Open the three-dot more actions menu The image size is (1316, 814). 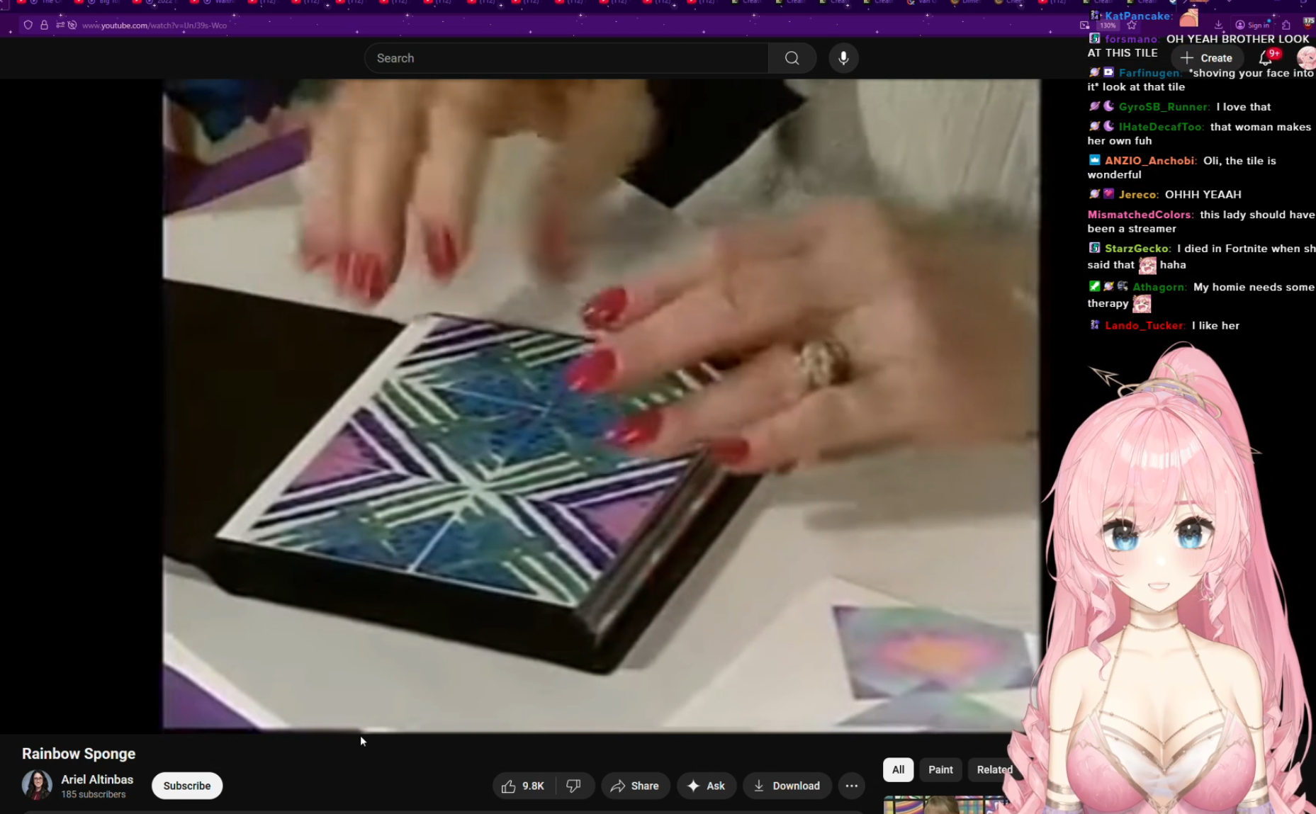[851, 786]
